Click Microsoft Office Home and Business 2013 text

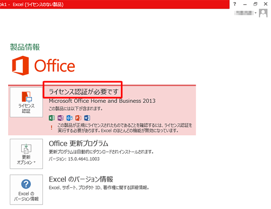pos(102,101)
